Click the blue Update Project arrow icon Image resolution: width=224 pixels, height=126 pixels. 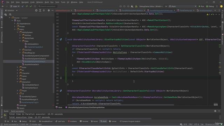click(x=22, y=6)
